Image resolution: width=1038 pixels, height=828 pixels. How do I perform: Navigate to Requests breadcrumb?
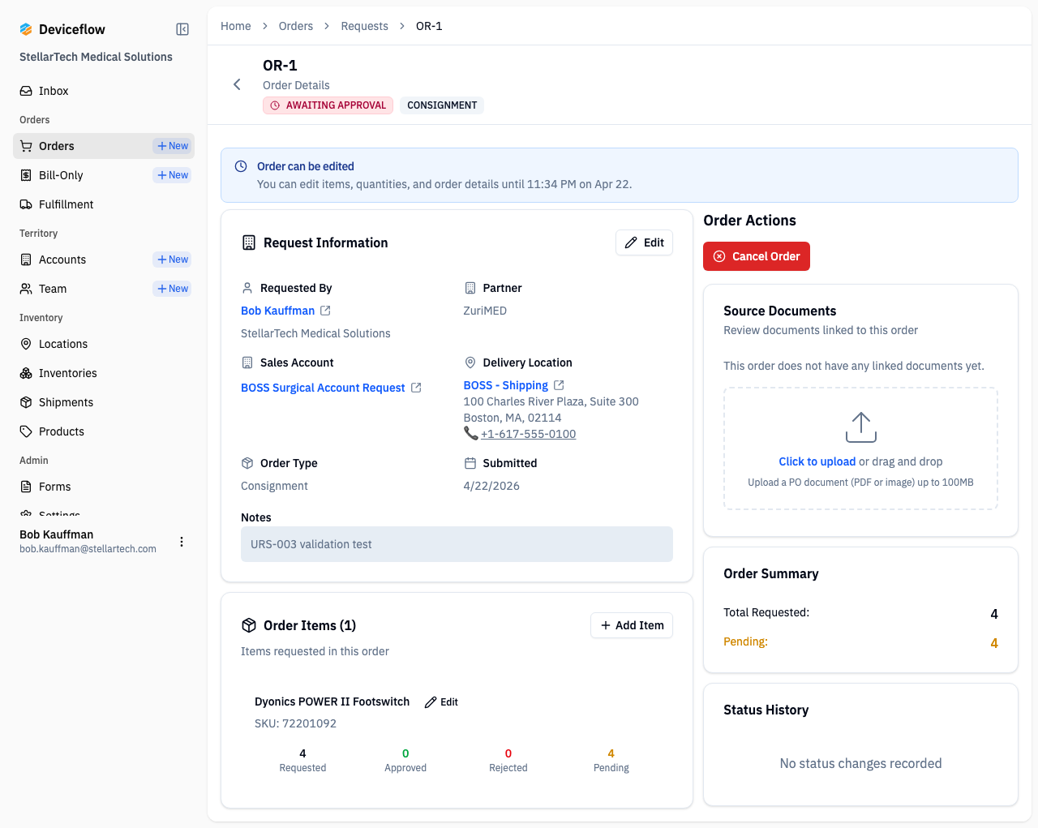(364, 26)
